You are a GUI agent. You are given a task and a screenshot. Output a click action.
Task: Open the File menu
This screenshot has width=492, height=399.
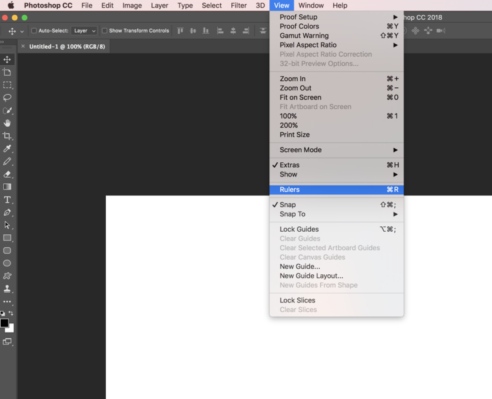pos(87,6)
